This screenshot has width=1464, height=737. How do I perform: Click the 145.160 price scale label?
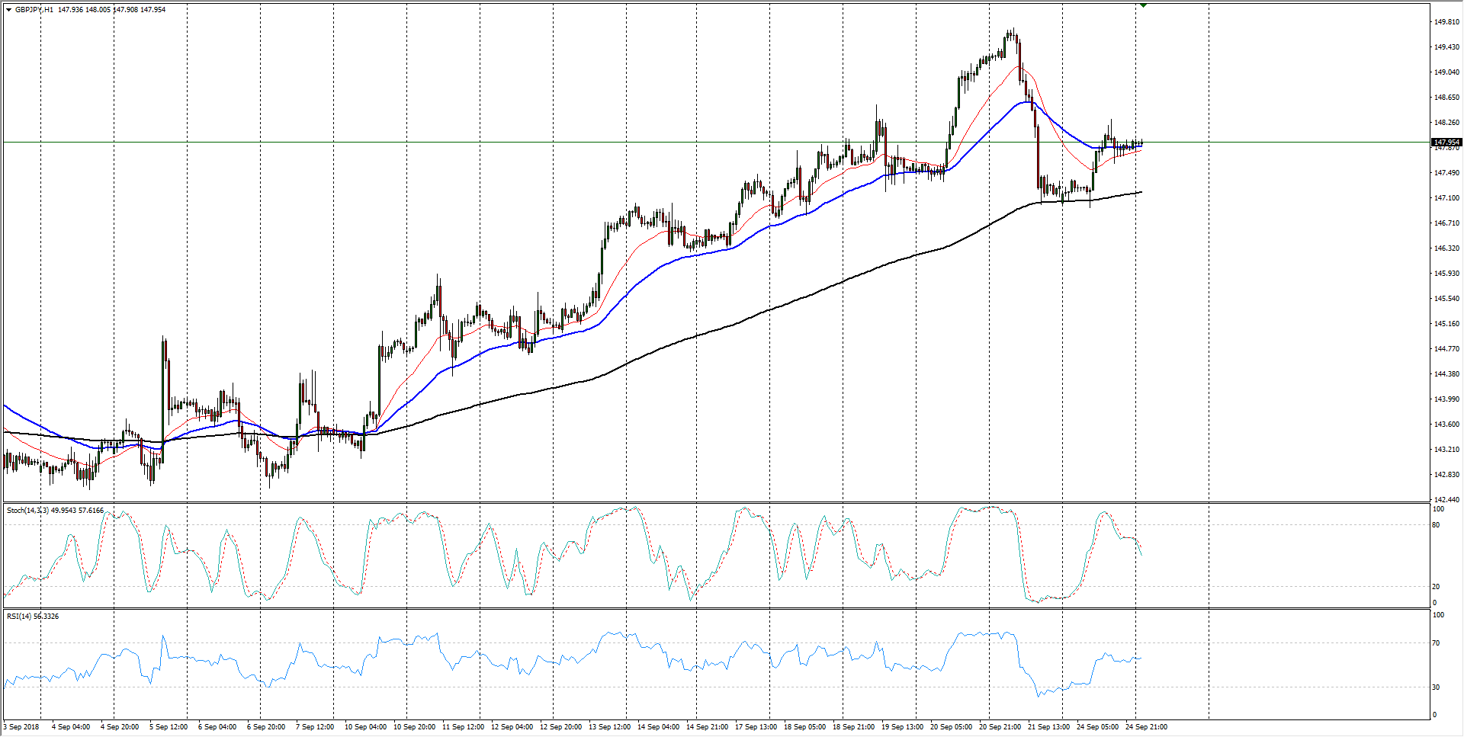pyautogui.click(x=1446, y=324)
